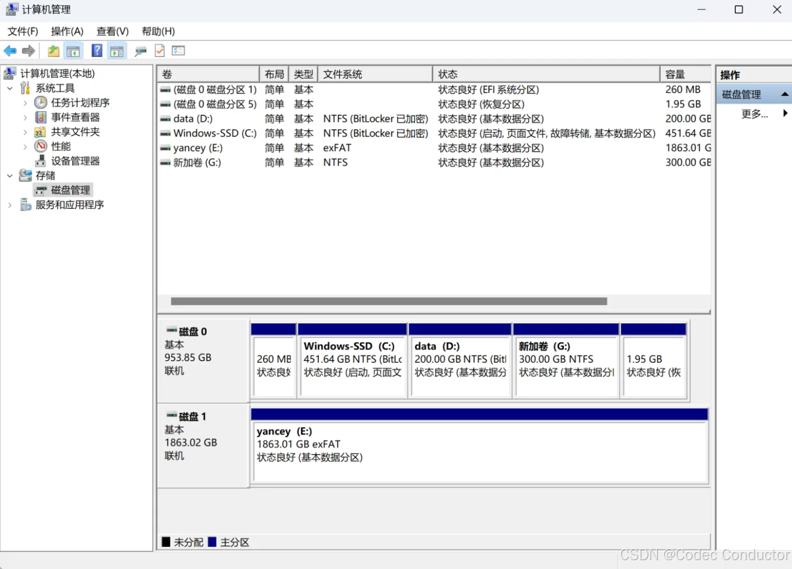Expand the 任务计划程序 tree node
This screenshot has height=569, width=792.
click(25, 103)
